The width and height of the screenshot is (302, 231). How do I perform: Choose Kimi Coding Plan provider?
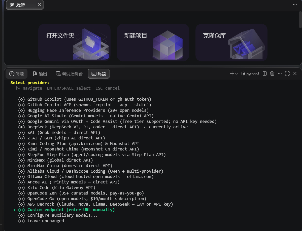[79, 144]
